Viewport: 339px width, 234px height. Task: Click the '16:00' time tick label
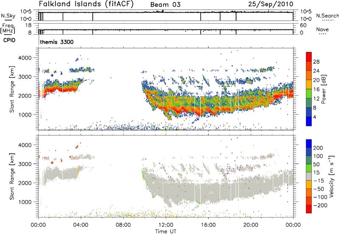click(x=208, y=225)
